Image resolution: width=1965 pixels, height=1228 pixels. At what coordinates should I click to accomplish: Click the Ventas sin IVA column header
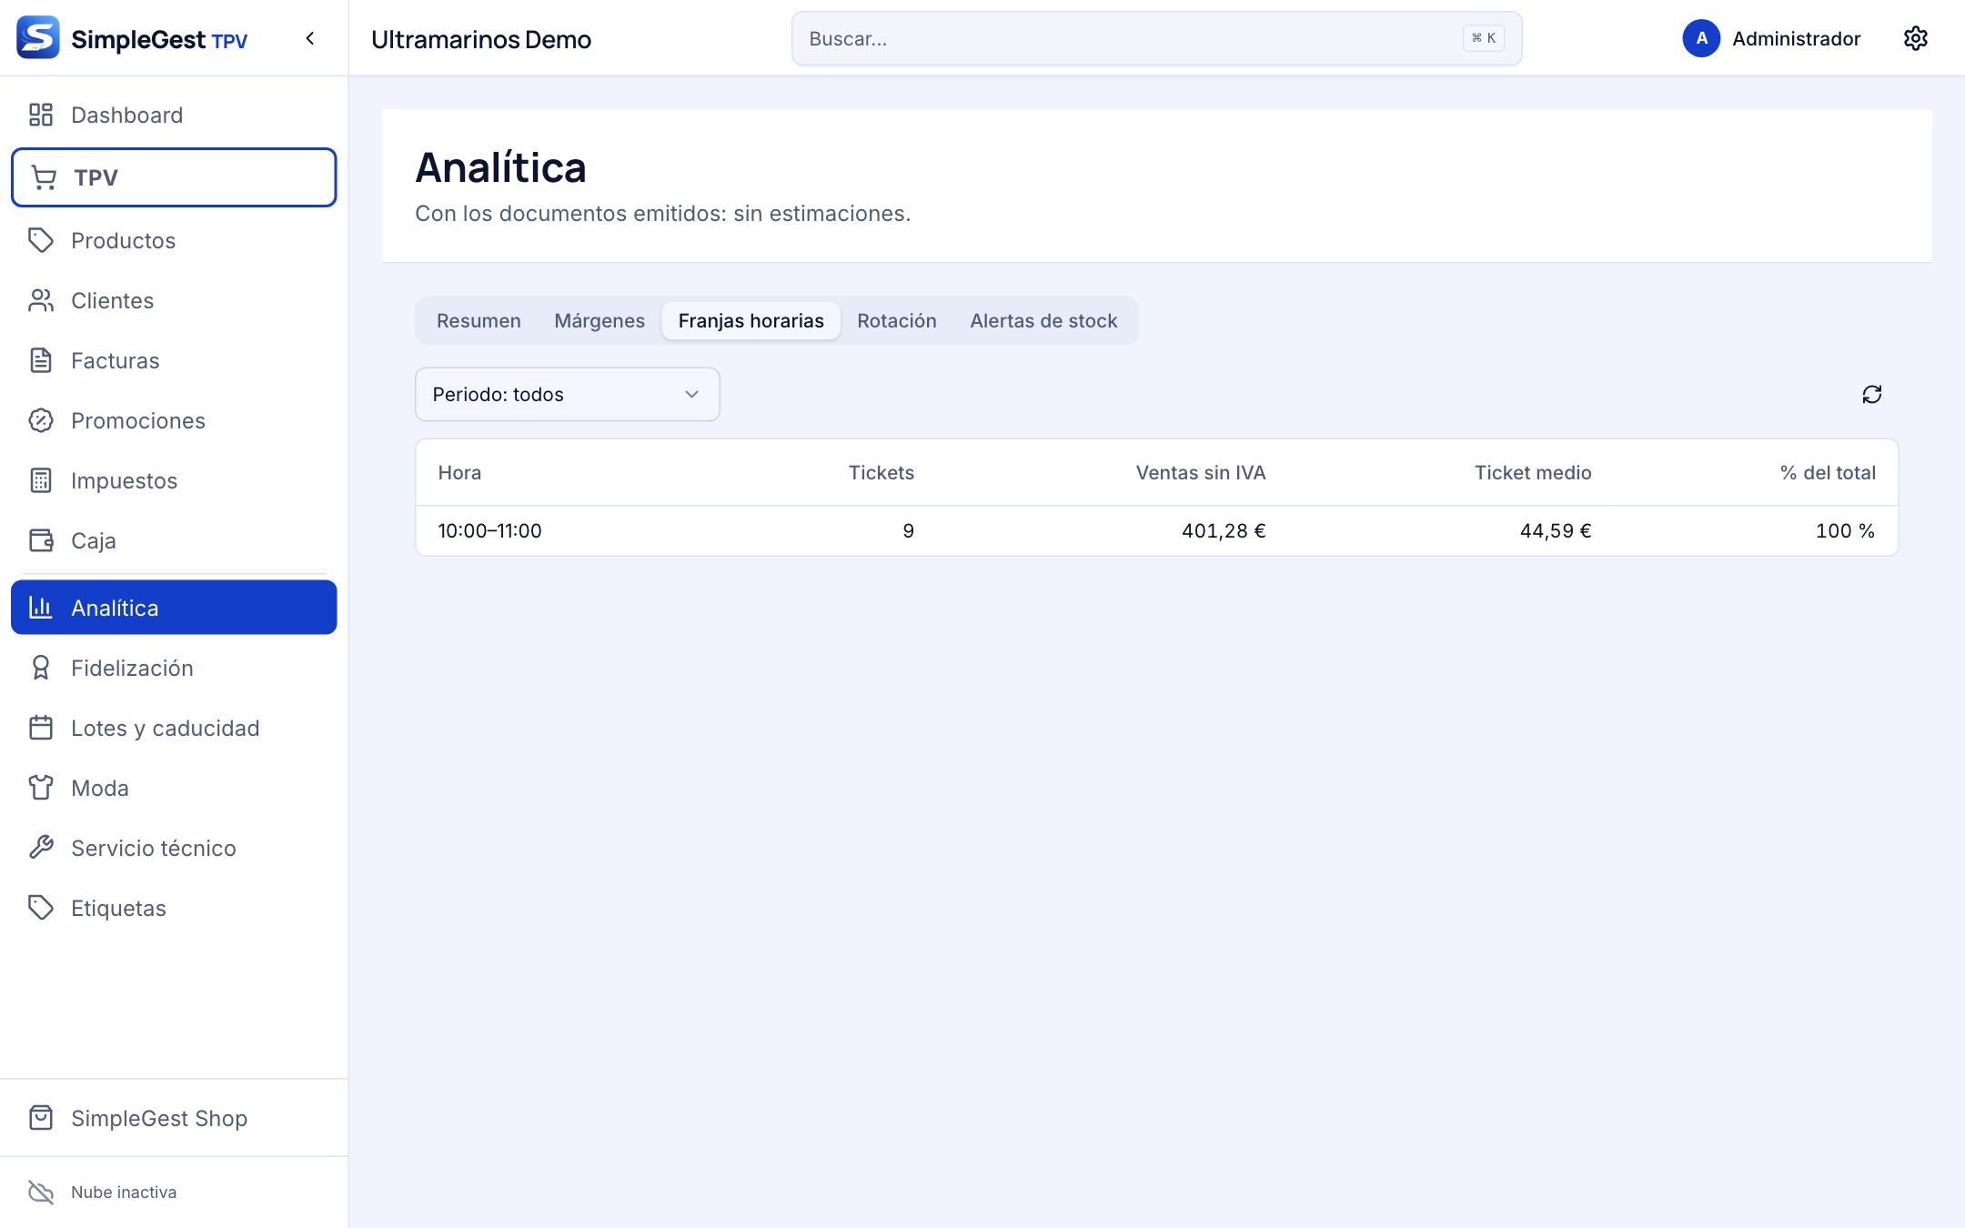coord(1200,472)
